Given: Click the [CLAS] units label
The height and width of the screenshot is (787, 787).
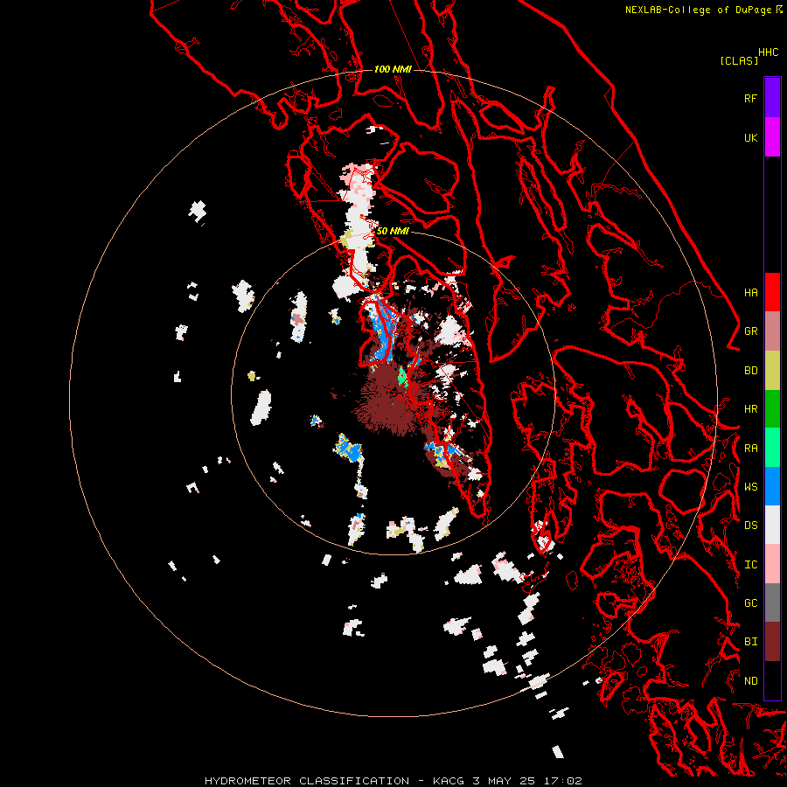Looking at the screenshot, I should [739, 60].
